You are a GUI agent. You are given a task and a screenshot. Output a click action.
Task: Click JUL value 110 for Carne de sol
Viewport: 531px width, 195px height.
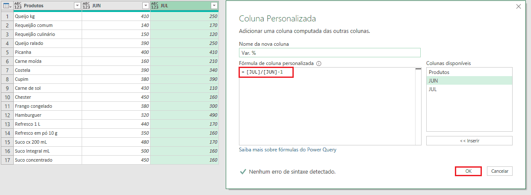184,88
